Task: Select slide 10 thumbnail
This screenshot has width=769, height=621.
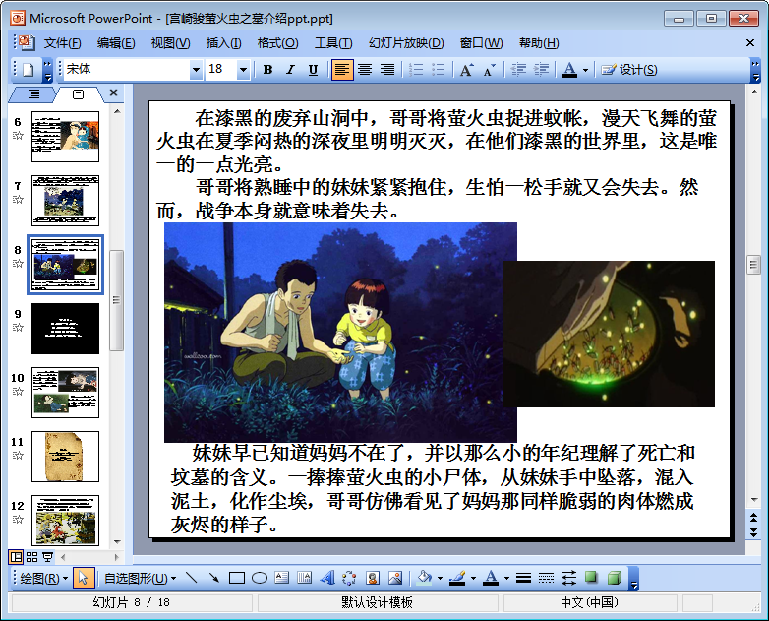Action: (x=65, y=393)
